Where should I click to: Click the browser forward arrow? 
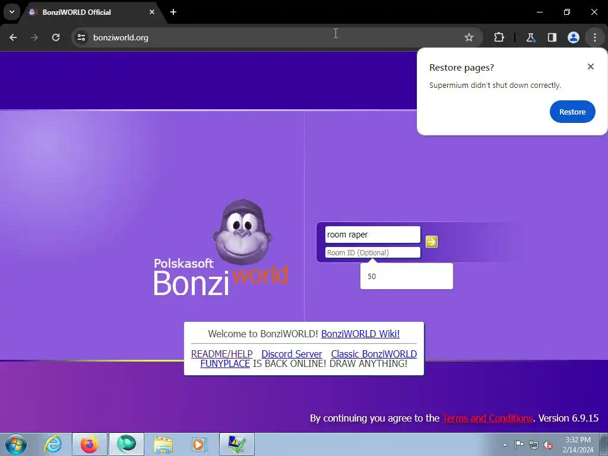point(34,37)
